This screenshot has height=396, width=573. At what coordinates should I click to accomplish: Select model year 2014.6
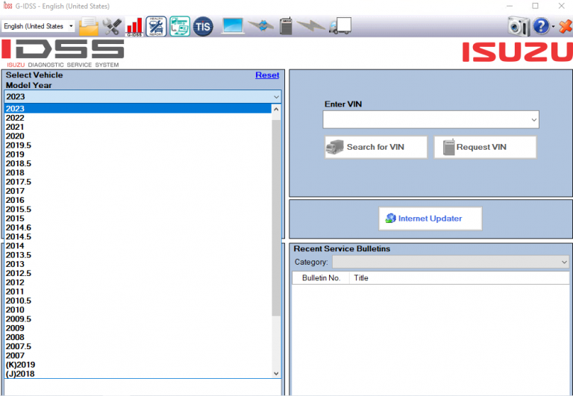click(138, 227)
